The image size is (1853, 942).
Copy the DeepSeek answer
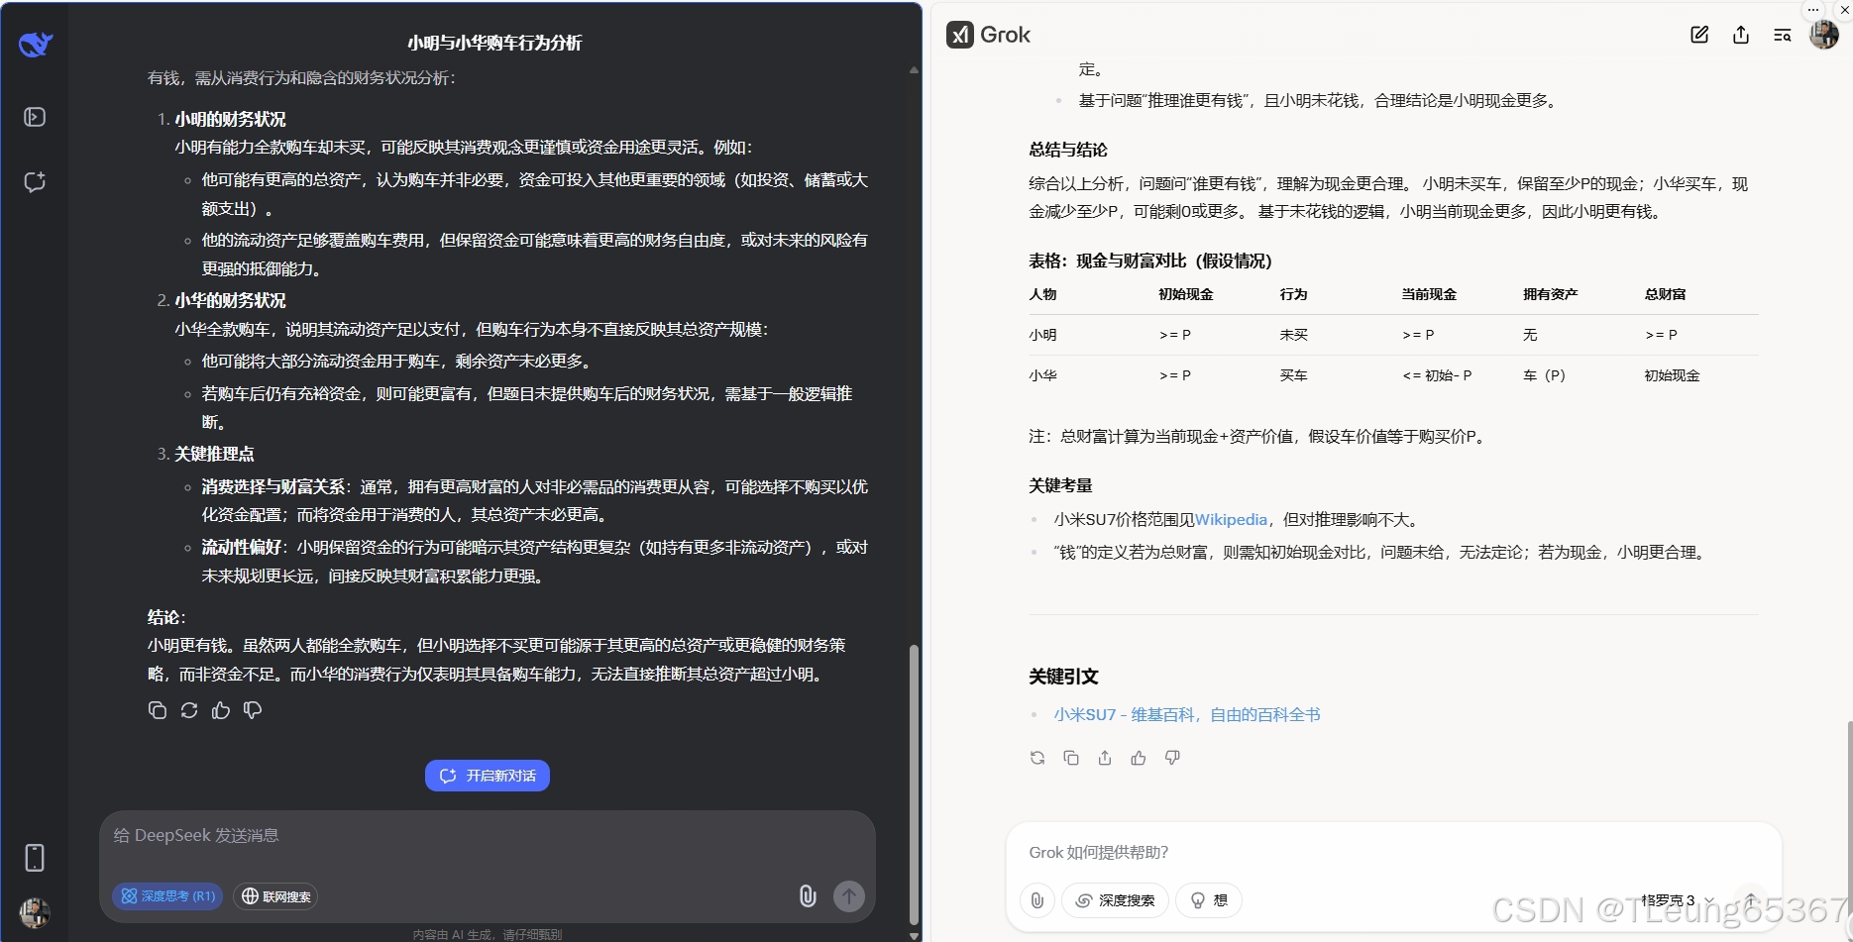point(158,710)
